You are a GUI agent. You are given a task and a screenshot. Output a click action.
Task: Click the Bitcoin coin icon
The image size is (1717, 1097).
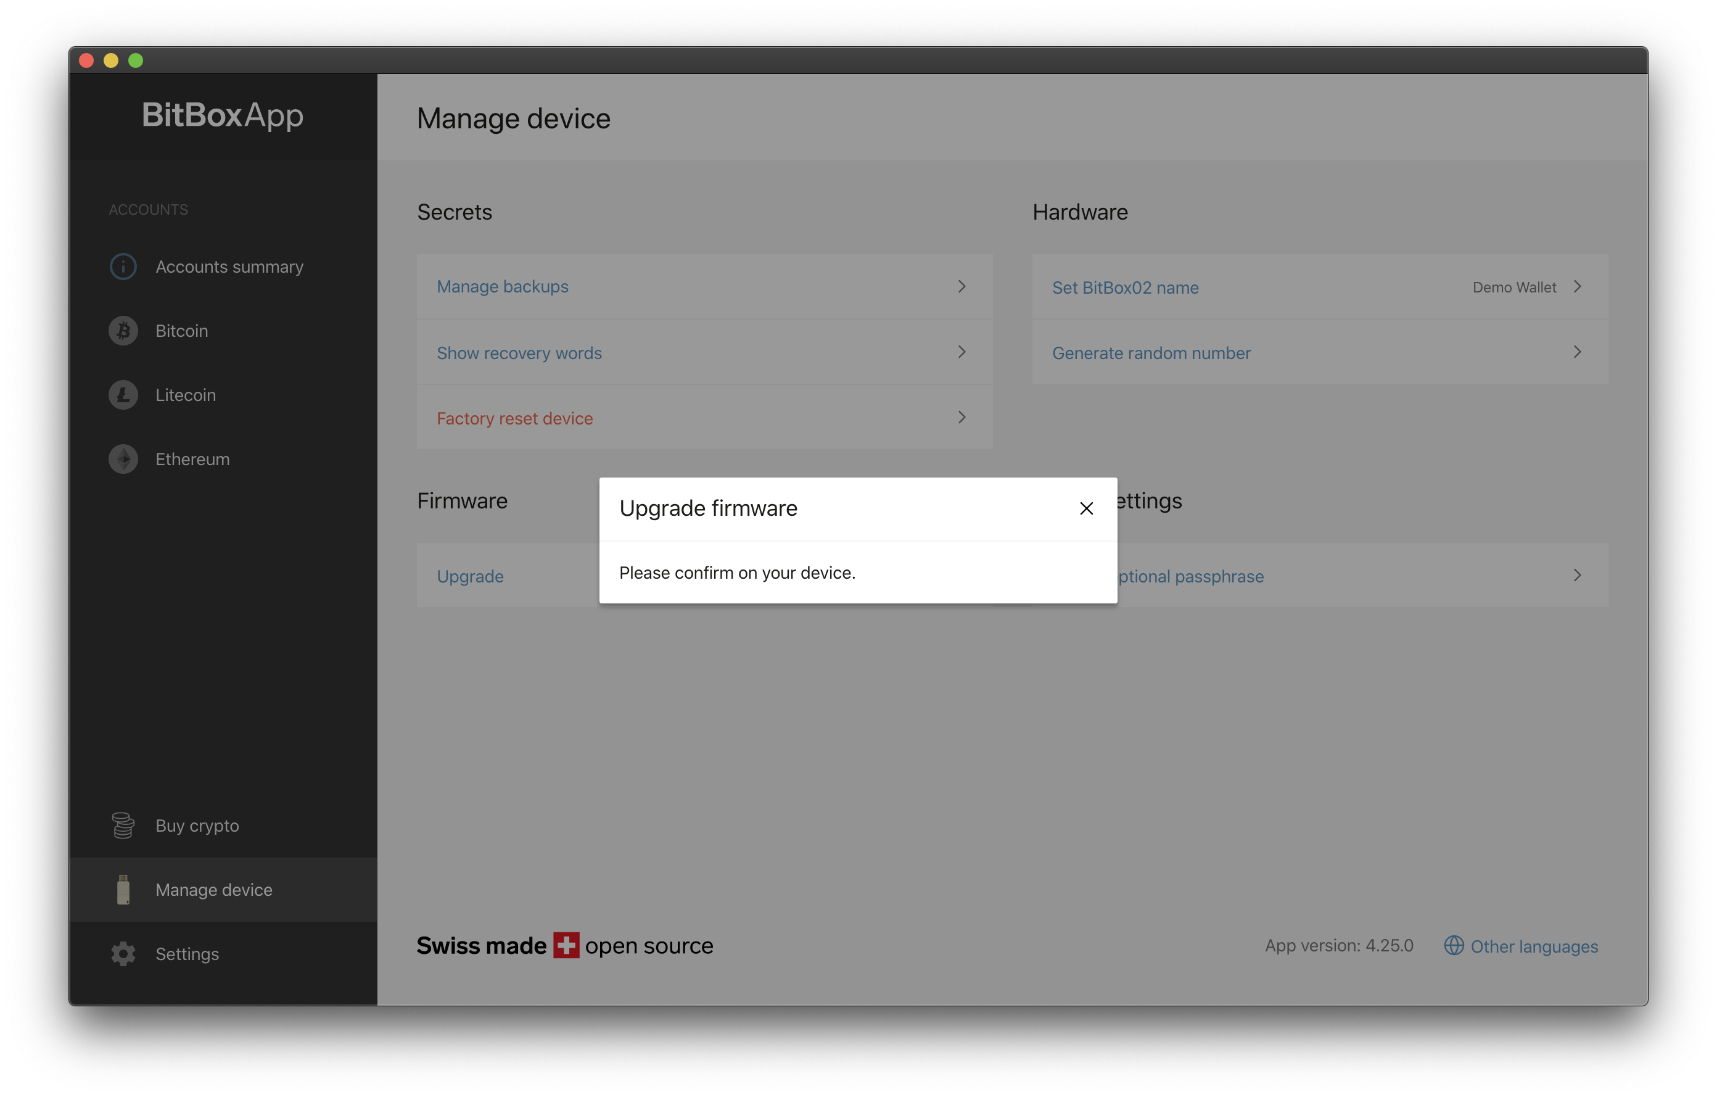point(123,331)
